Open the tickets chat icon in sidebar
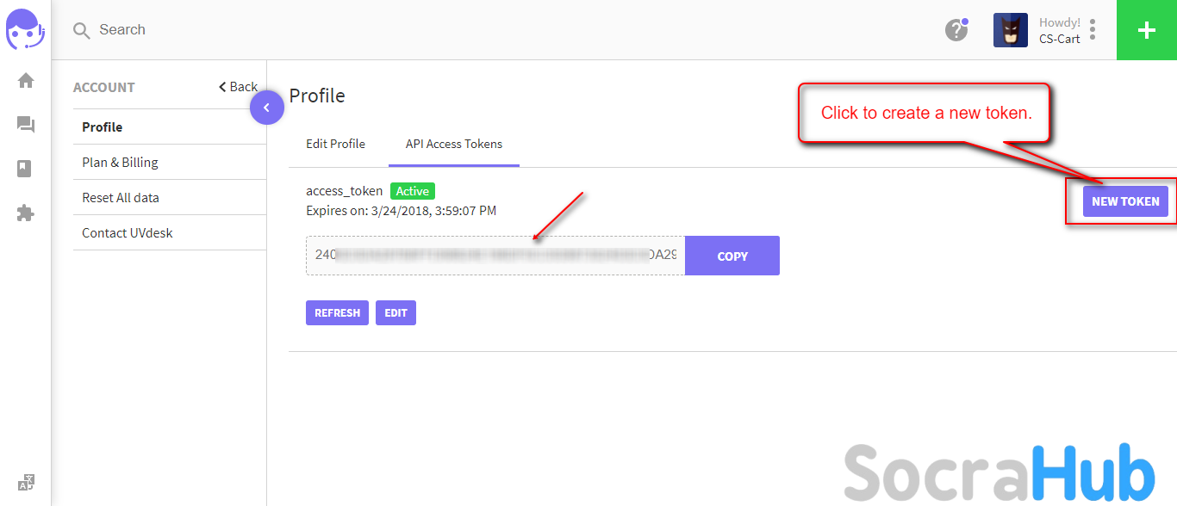Image resolution: width=1177 pixels, height=506 pixels. 26,126
